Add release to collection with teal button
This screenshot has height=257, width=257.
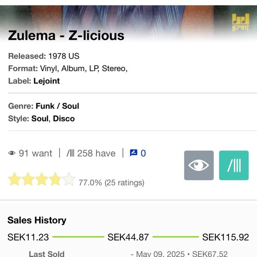tap(233, 165)
